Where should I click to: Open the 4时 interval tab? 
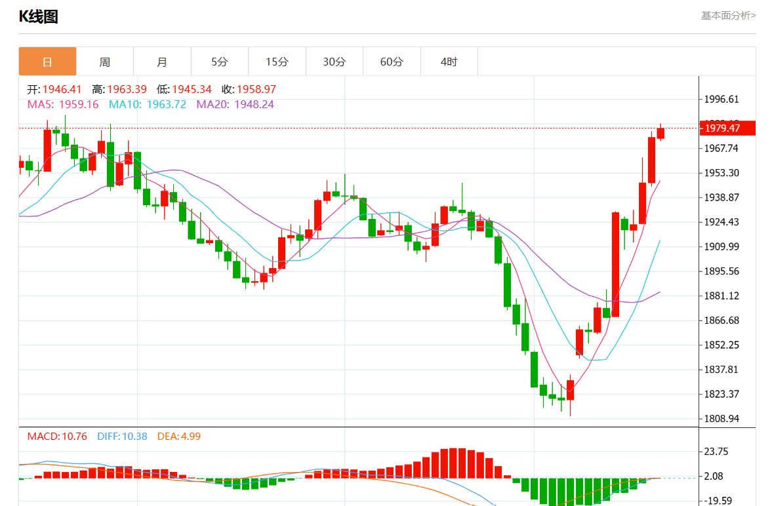[x=449, y=62]
